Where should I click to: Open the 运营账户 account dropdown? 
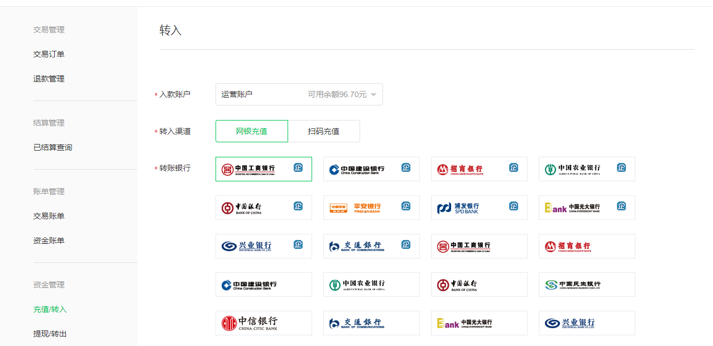click(299, 94)
